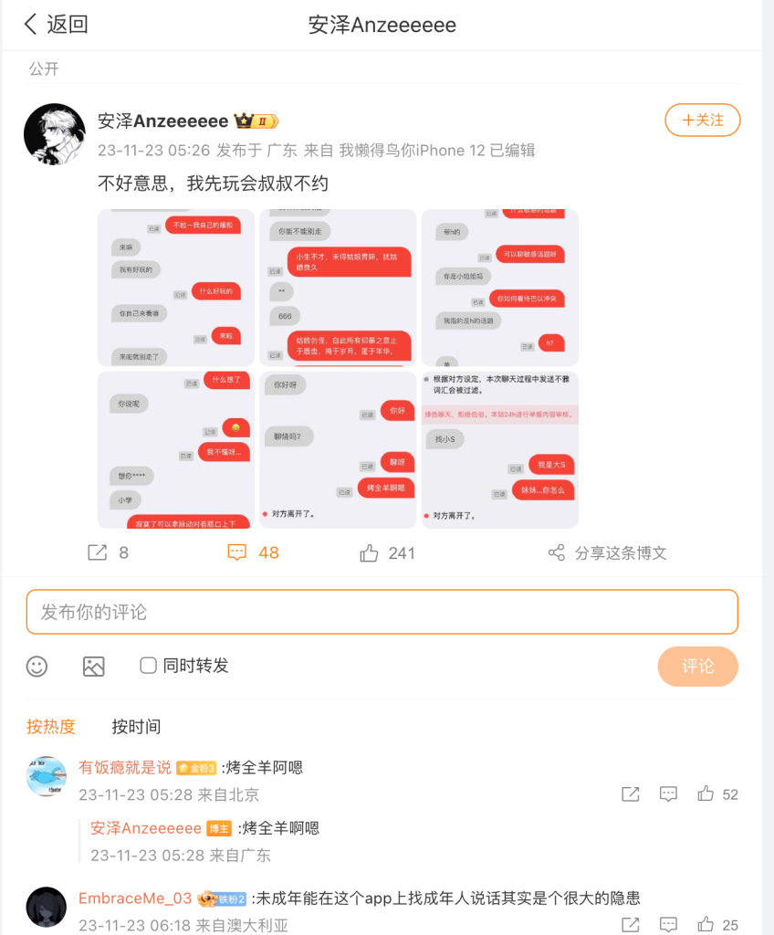Open the first chat screenshot thumbnail
Viewport: 774px width, 935px height.
tap(176, 288)
